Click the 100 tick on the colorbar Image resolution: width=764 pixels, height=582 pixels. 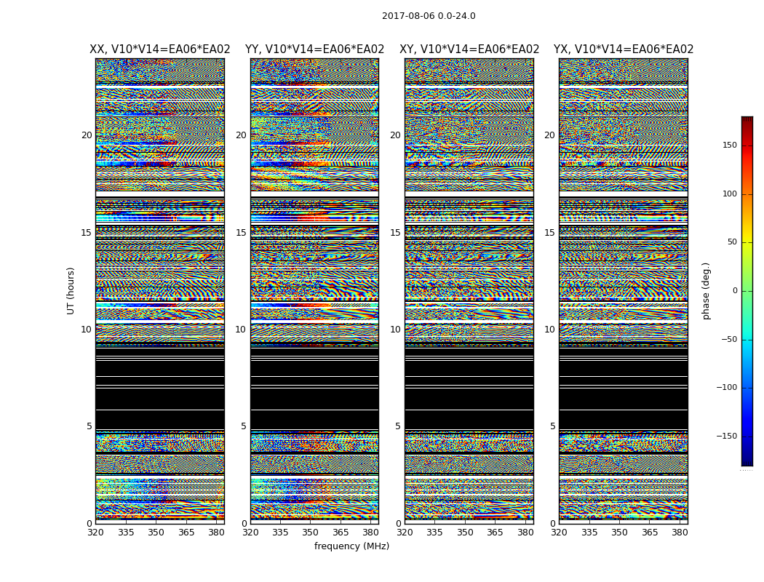pos(730,194)
